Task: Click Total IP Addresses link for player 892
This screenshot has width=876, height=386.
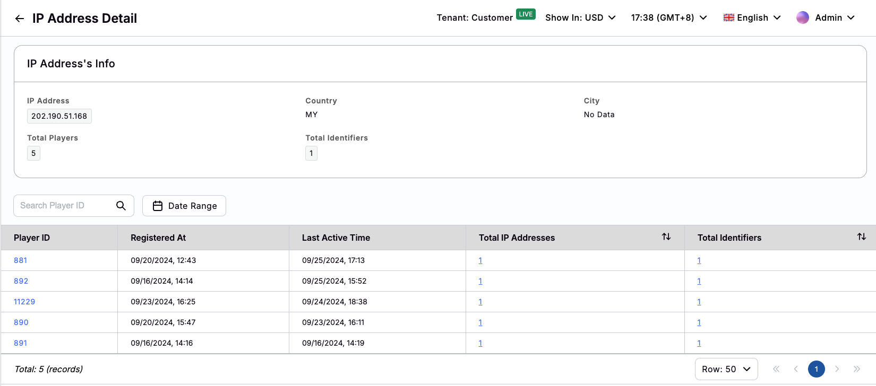Action: tap(480, 281)
